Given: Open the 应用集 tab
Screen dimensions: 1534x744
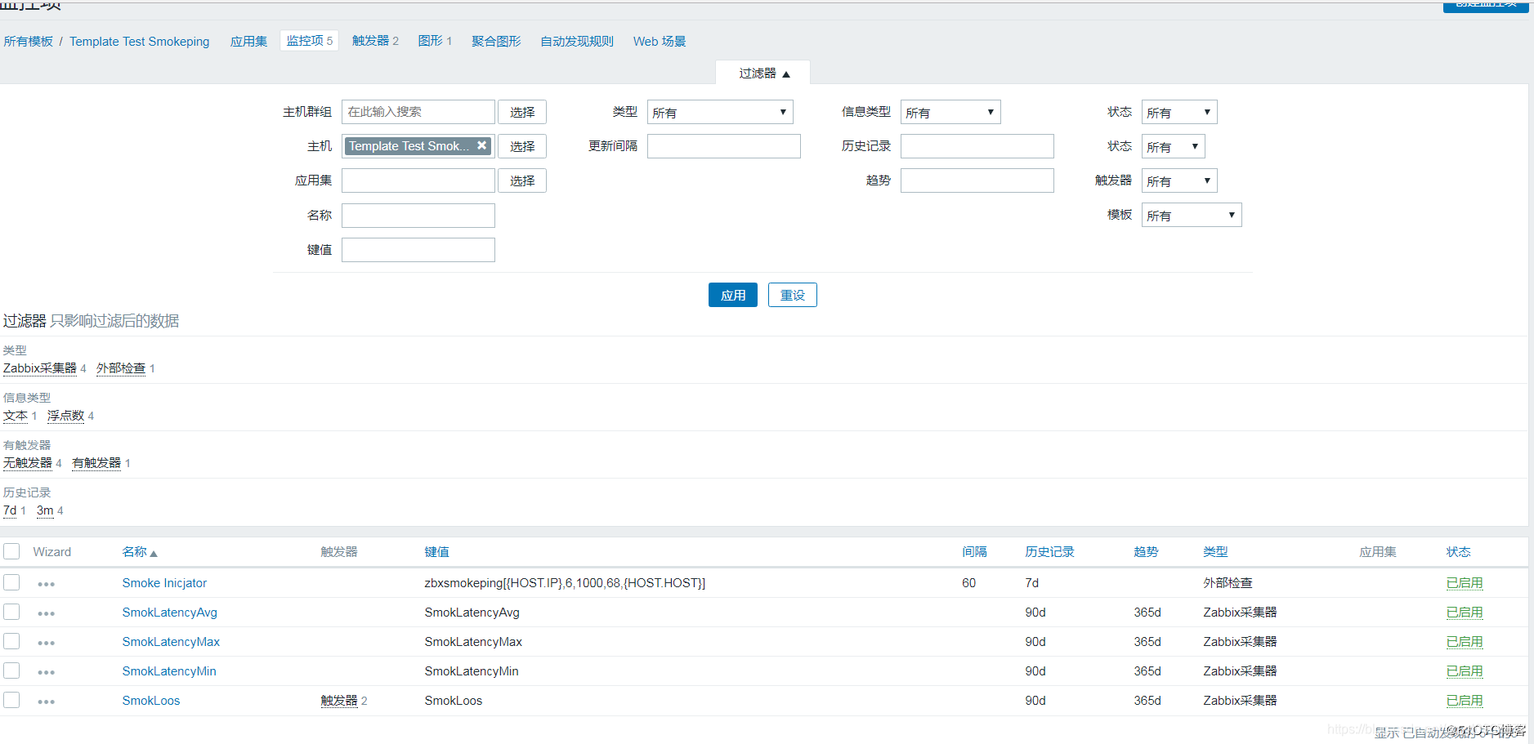Looking at the screenshot, I should click(x=248, y=41).
